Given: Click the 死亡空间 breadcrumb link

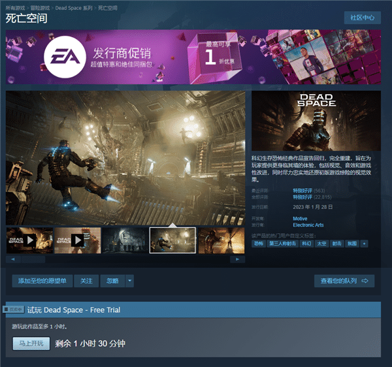Looking at the screenshot, I should coord(108,8).
